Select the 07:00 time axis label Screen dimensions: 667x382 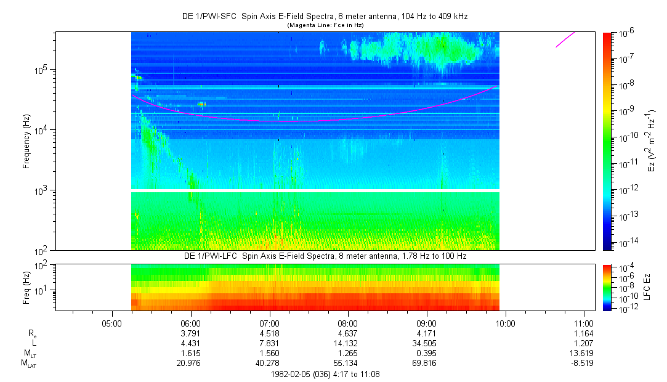[269, 323]
